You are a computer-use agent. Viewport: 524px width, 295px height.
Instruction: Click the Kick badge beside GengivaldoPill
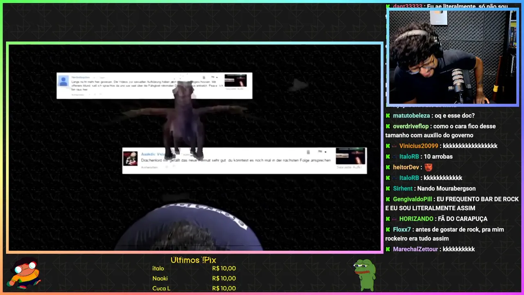pyautogui.click(x=388, y=200)
